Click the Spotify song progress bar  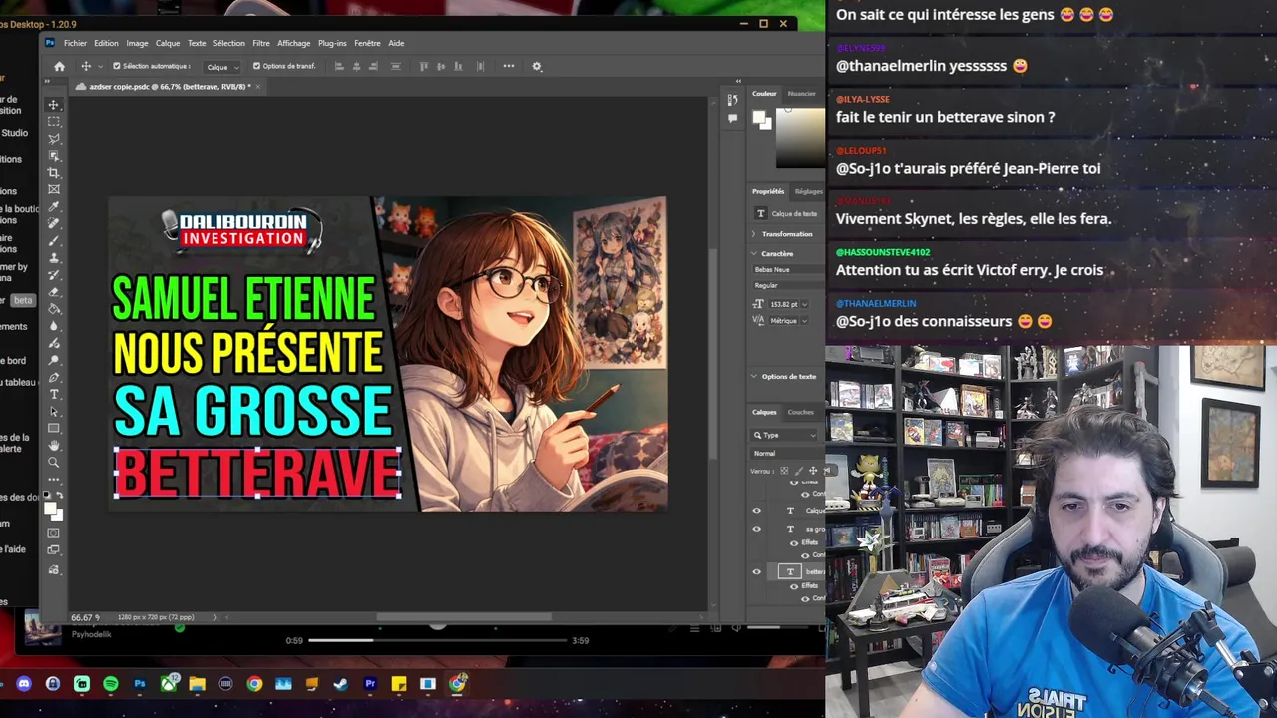tap(438, 640)
